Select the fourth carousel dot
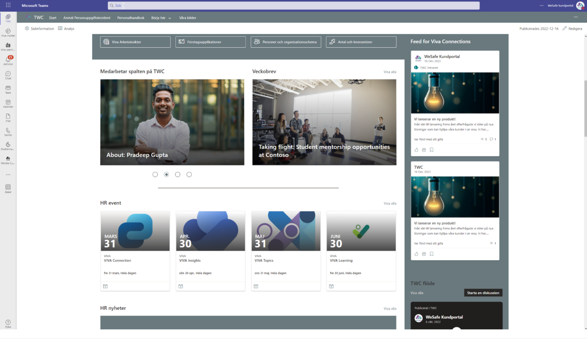Image resolution: width=587 pixels, height=339 pixels. click(189, 175)
